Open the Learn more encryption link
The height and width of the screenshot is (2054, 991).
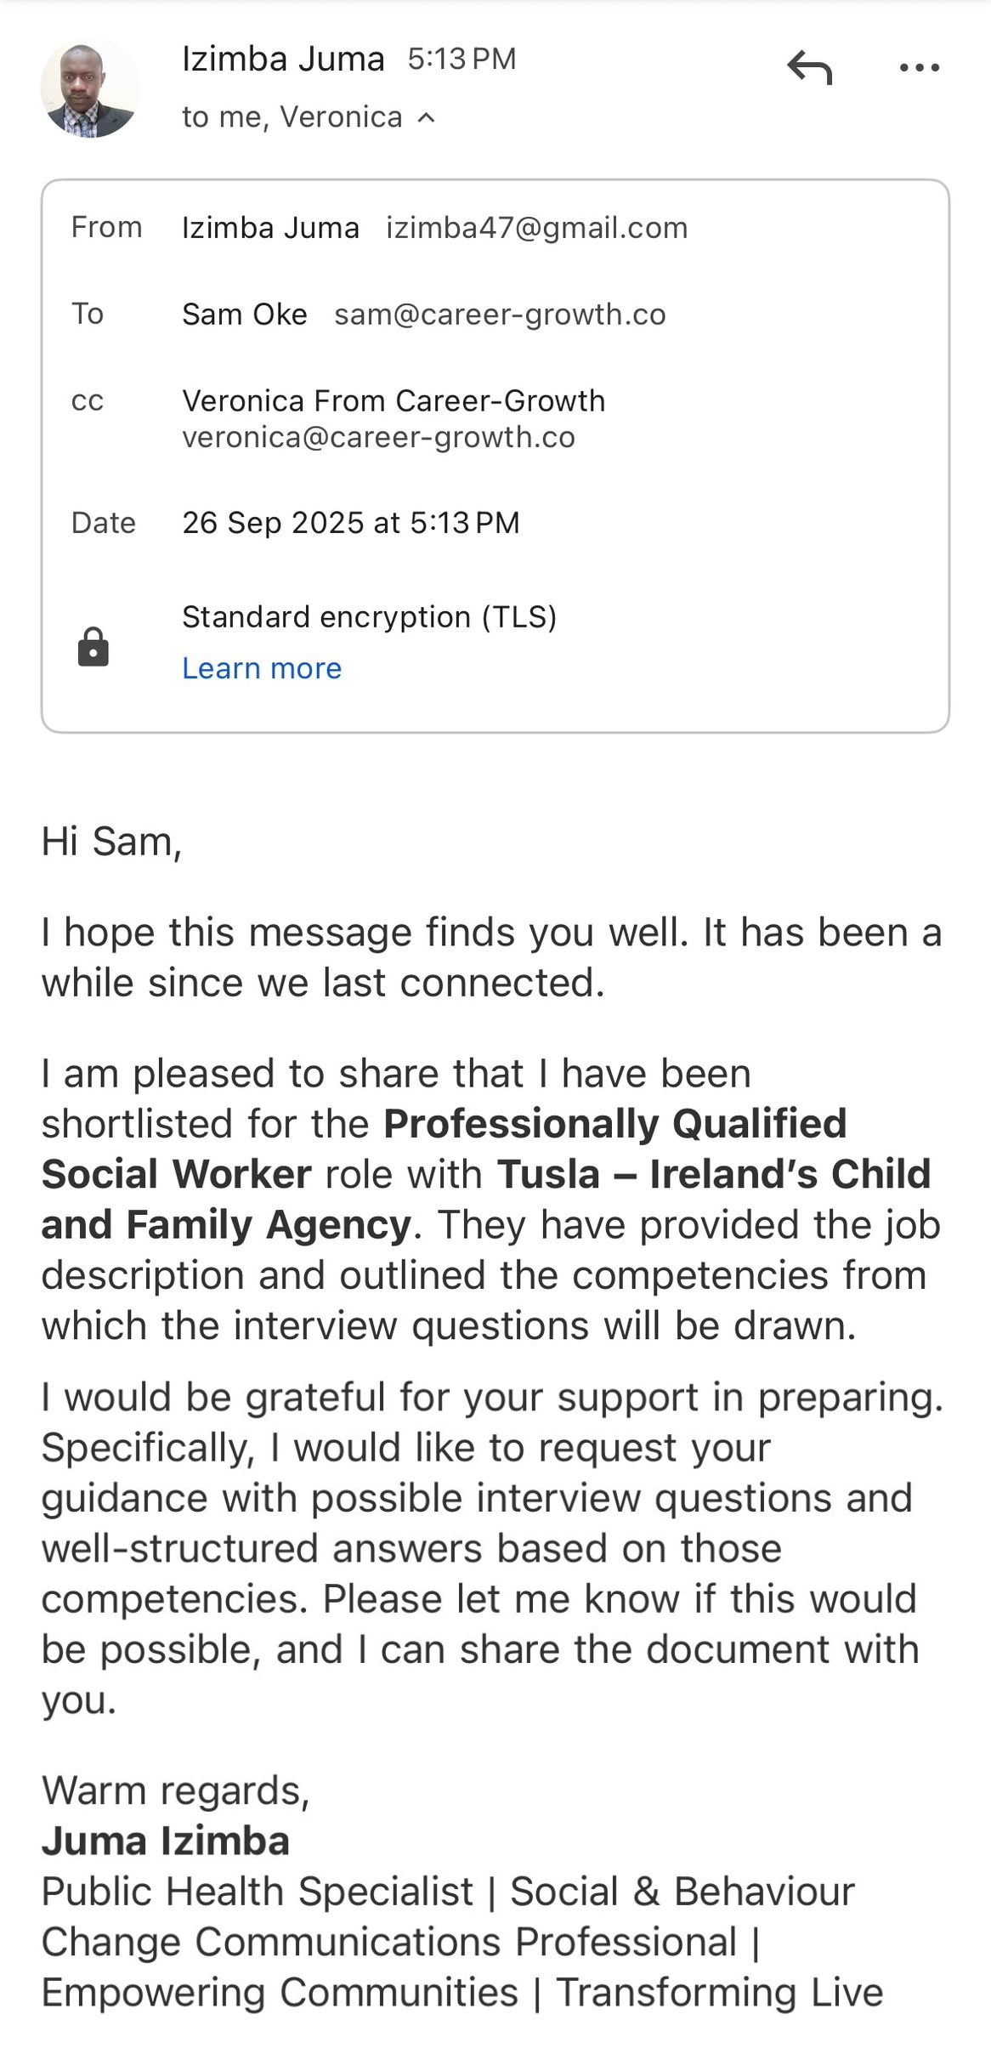(262, 668)
